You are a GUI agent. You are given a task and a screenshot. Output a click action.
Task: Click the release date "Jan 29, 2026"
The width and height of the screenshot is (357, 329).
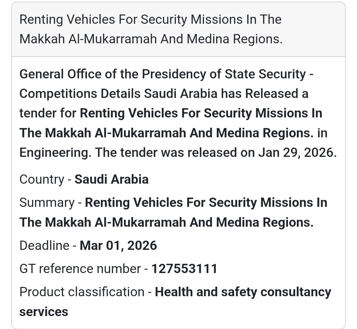pos(296,153)
